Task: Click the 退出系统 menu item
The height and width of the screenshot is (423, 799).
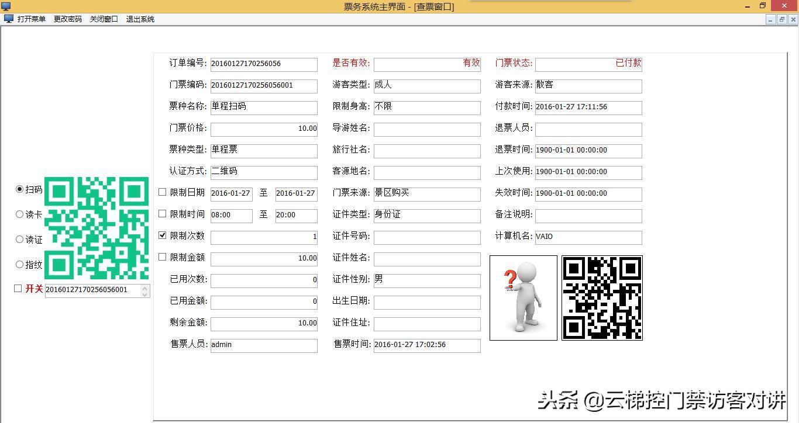Action: (140, 19)
